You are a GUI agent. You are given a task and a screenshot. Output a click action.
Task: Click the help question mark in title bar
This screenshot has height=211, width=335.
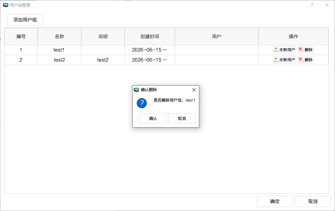click(312, 5)
